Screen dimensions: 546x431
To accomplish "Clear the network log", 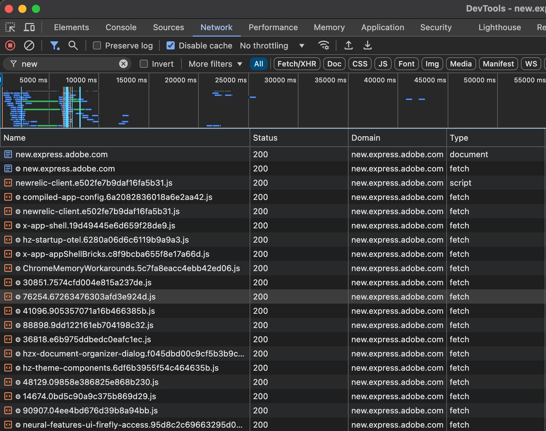I will coord(29,45).
